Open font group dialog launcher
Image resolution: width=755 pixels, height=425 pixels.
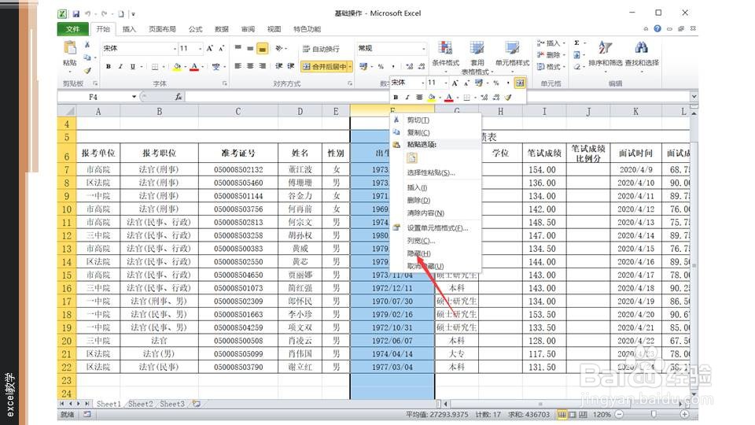tap(224, 83)
